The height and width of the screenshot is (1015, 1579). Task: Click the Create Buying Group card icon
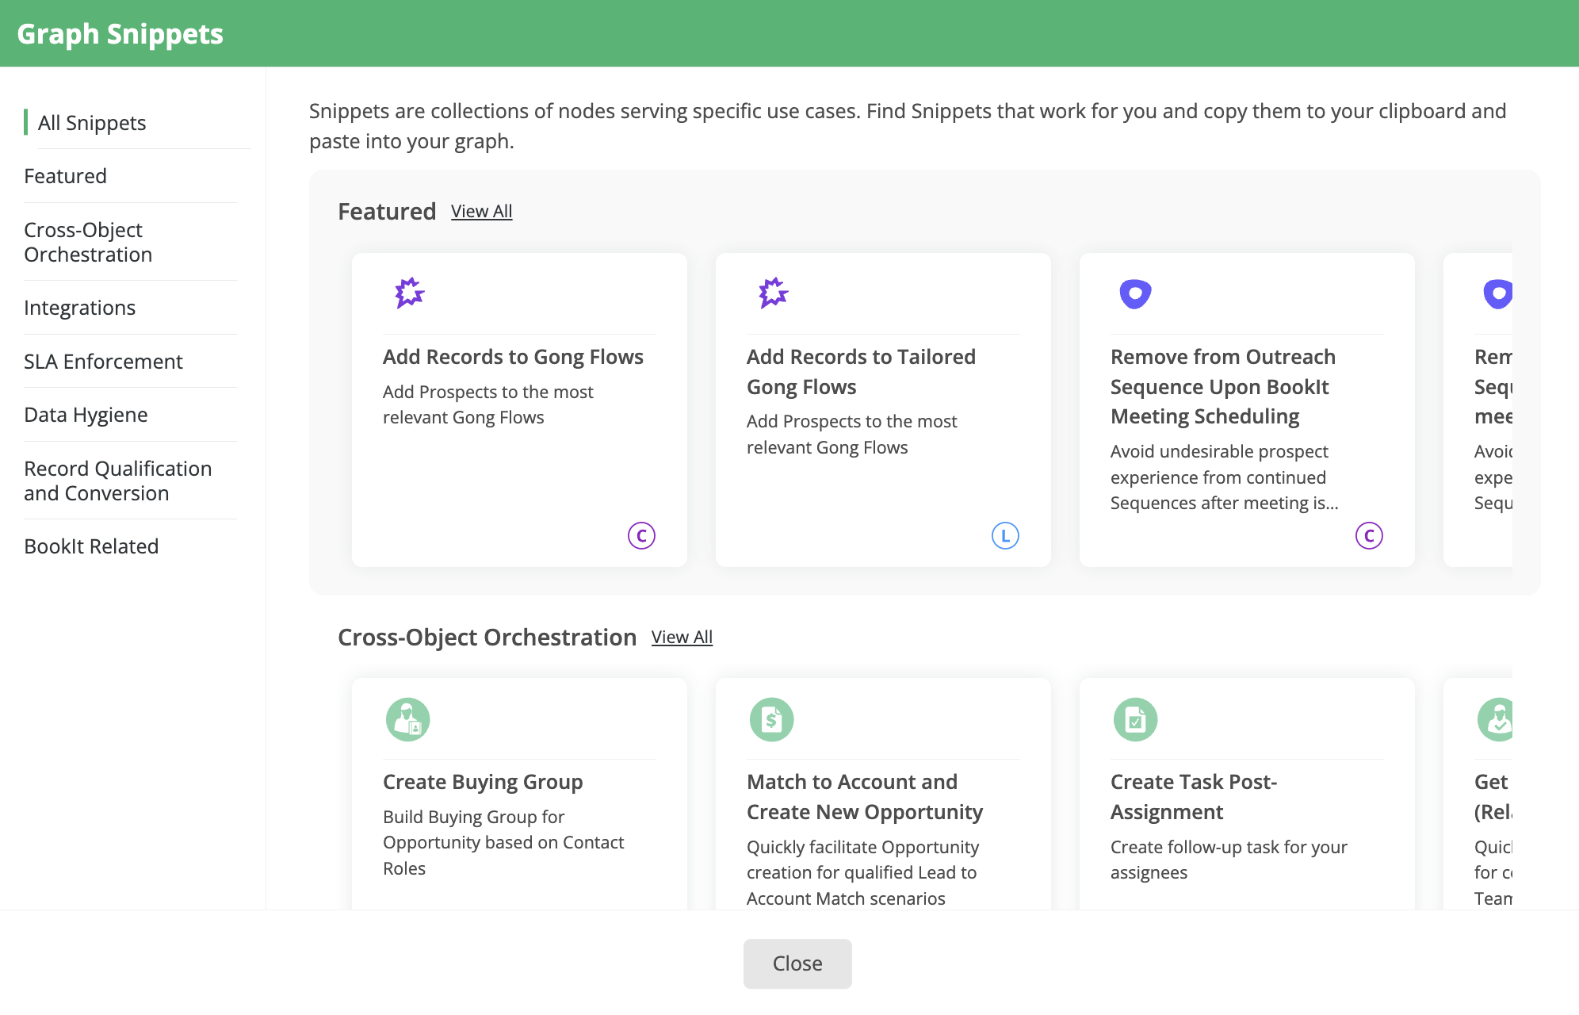[x=407, y=719]
